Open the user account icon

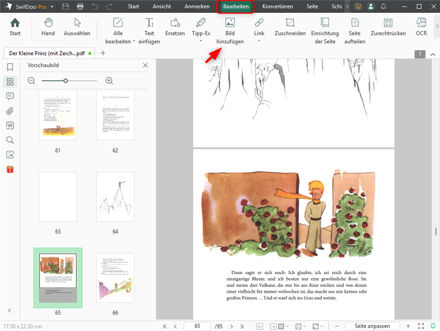[x=371, y=6]
